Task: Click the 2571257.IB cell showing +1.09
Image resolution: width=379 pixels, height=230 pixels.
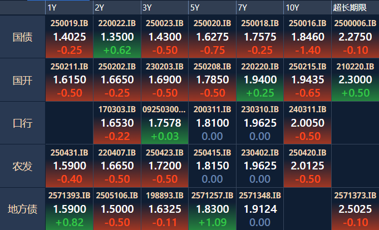Action: pos(212,209)
